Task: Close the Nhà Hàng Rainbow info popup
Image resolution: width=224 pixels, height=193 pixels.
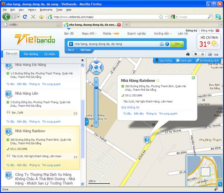Action: coord(193,78)
